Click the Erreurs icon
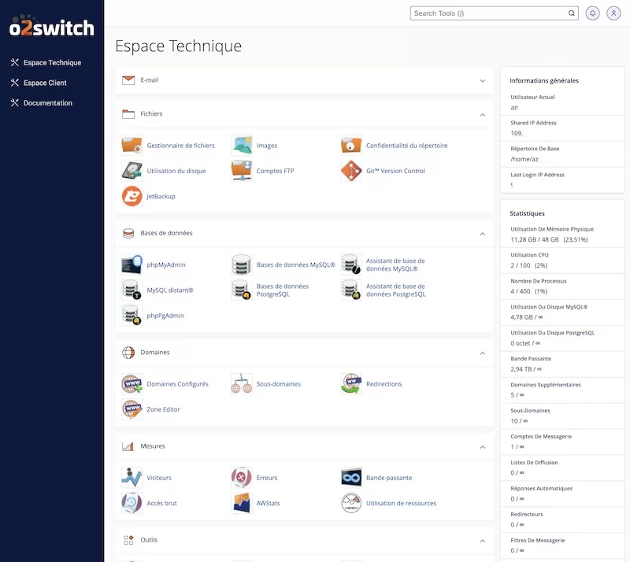 click(242, 478)
